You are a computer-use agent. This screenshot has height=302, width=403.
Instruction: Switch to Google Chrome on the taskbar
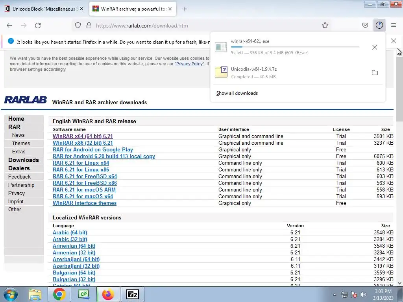coord(59,294)
